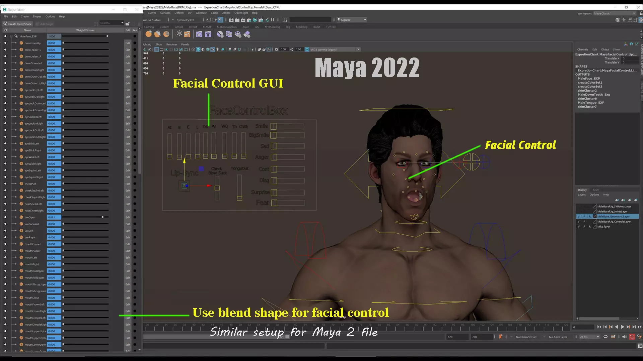643x361 pixels.
Task: Click the pause render icon
Action: (272, 20)
